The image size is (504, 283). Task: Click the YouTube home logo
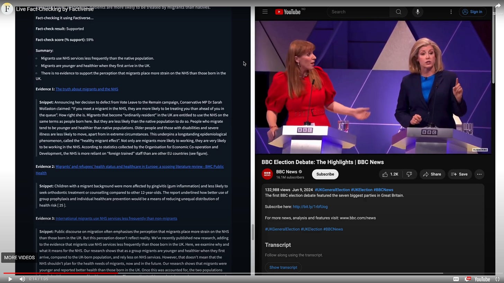point(288,11)
